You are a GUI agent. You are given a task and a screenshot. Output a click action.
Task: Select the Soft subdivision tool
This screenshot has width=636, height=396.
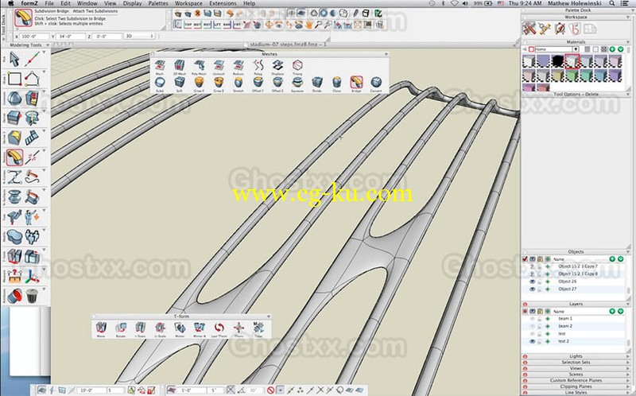click(x=180, y=83)
